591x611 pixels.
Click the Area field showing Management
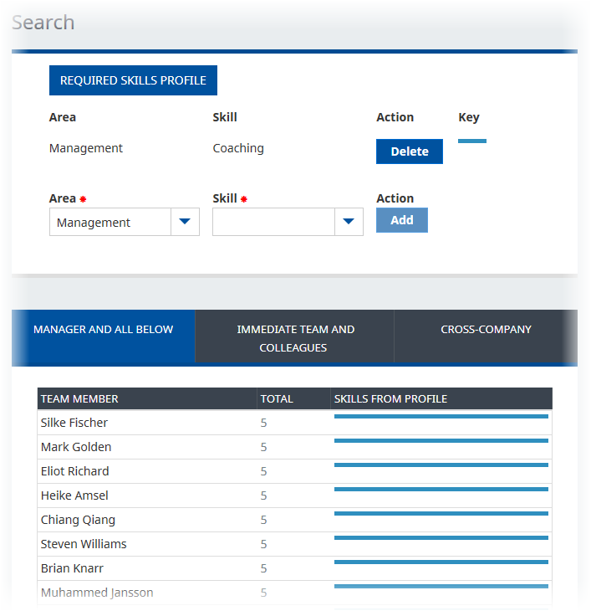110,223
